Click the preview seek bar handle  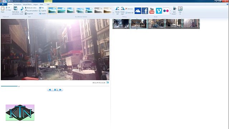pos(19,86)
